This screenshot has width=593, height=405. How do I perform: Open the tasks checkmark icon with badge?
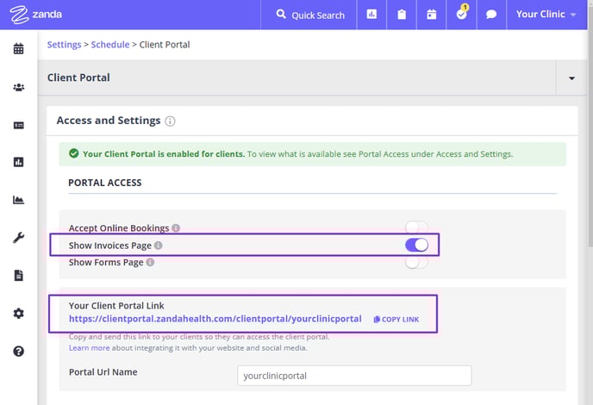click(462, 14)
